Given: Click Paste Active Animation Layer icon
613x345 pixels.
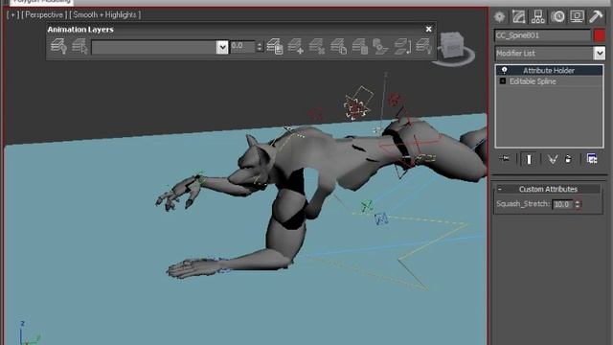Looking at the screenshot, I should pos(360,47).
